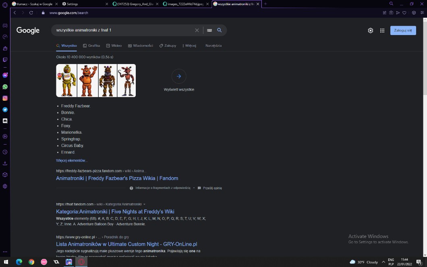The width and height of the screenshot is (427, 267).
Task: Open Easy Setup sliders icon in toolbar
Action: pyautogui.click(x=421, y=13)
